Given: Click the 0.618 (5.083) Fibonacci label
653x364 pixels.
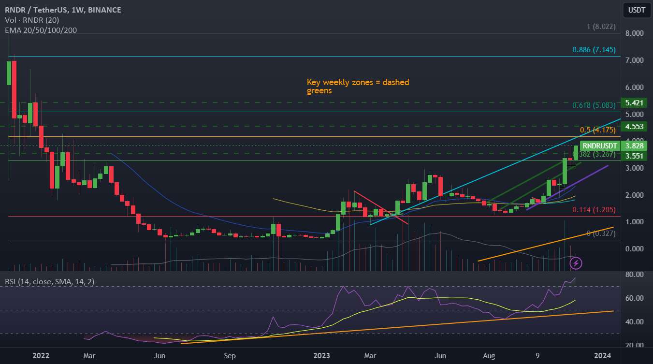Looking at the screenshot, I should (594, 105).
